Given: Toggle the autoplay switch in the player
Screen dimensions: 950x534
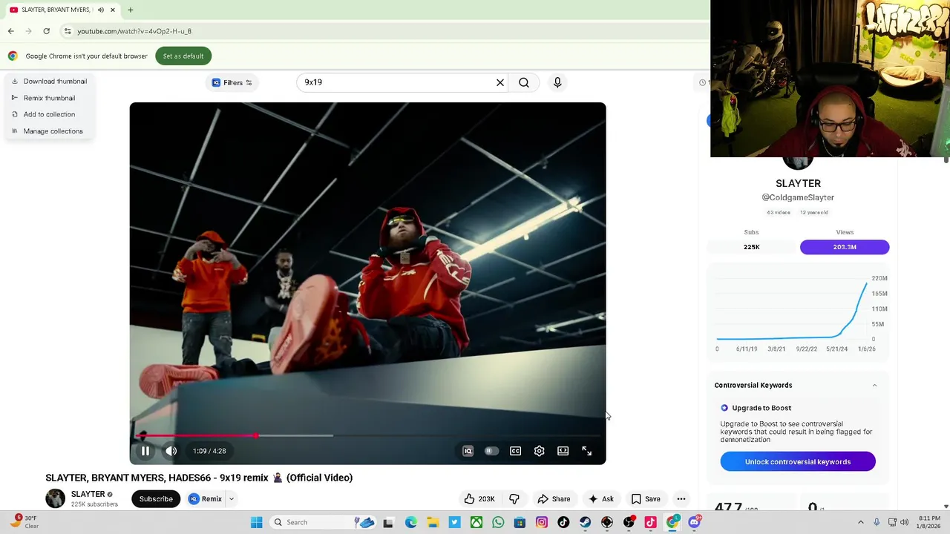Looking at the screenshot, I should point(491,451).
